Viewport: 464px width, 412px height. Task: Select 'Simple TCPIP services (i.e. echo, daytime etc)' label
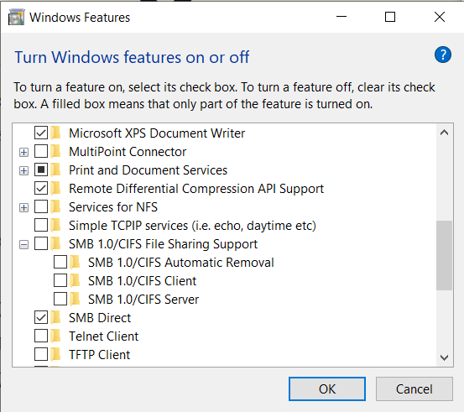point(192,226)
